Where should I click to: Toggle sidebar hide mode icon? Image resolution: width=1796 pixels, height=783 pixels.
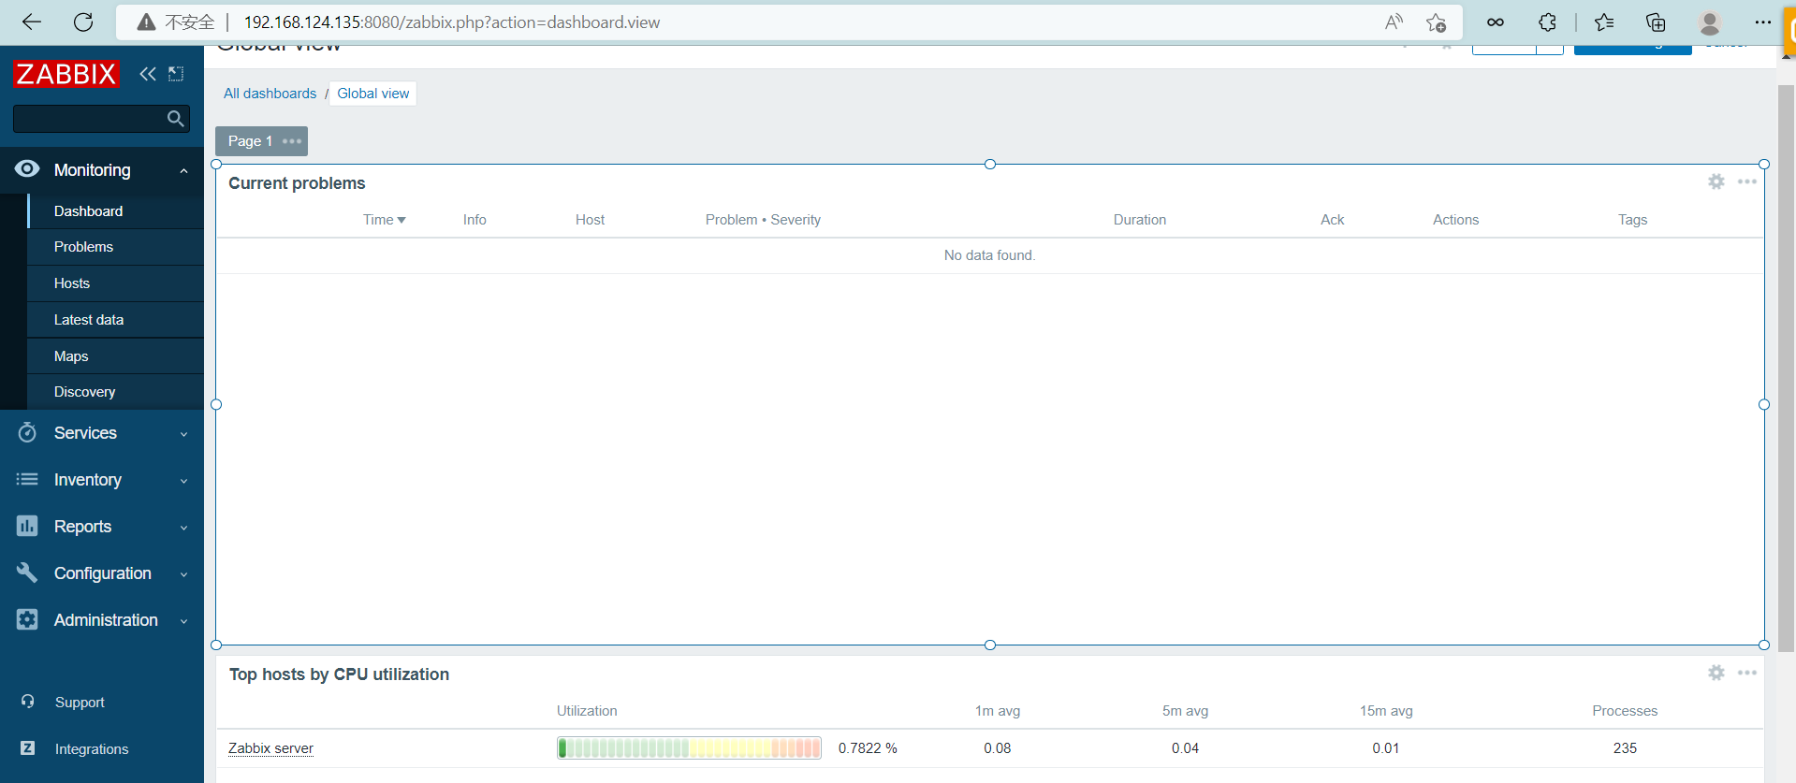coord(176,74)
